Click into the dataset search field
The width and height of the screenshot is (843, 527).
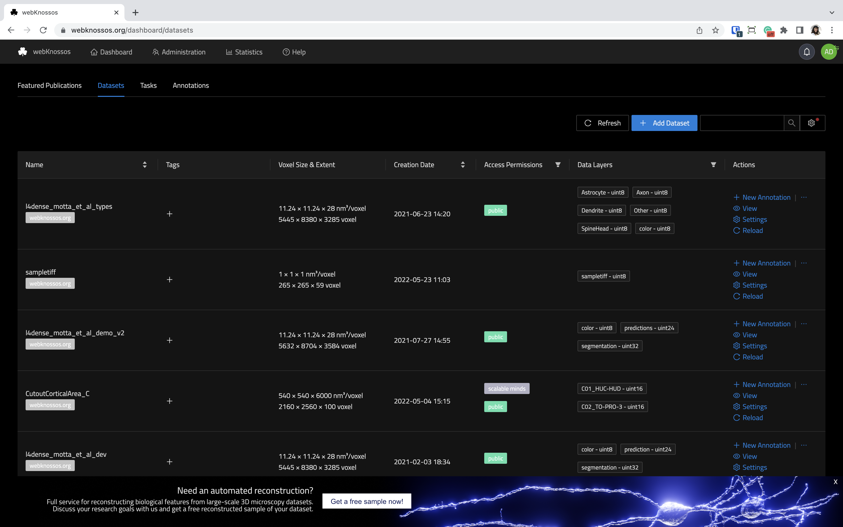741,123
